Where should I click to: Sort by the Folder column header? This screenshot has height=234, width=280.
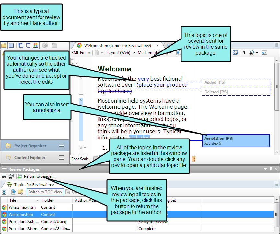coord(56,200)
